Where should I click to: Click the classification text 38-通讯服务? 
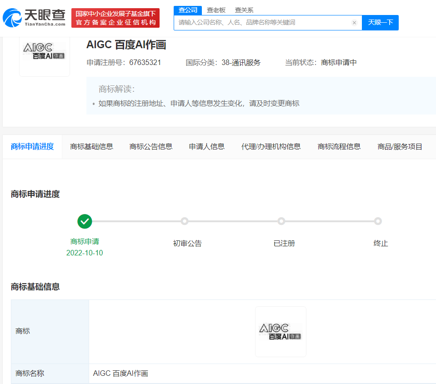(x=241, y=63)
